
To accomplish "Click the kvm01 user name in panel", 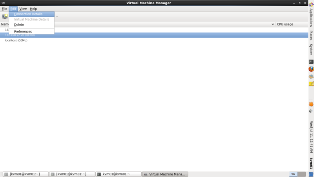I will [x=311, y=163].
